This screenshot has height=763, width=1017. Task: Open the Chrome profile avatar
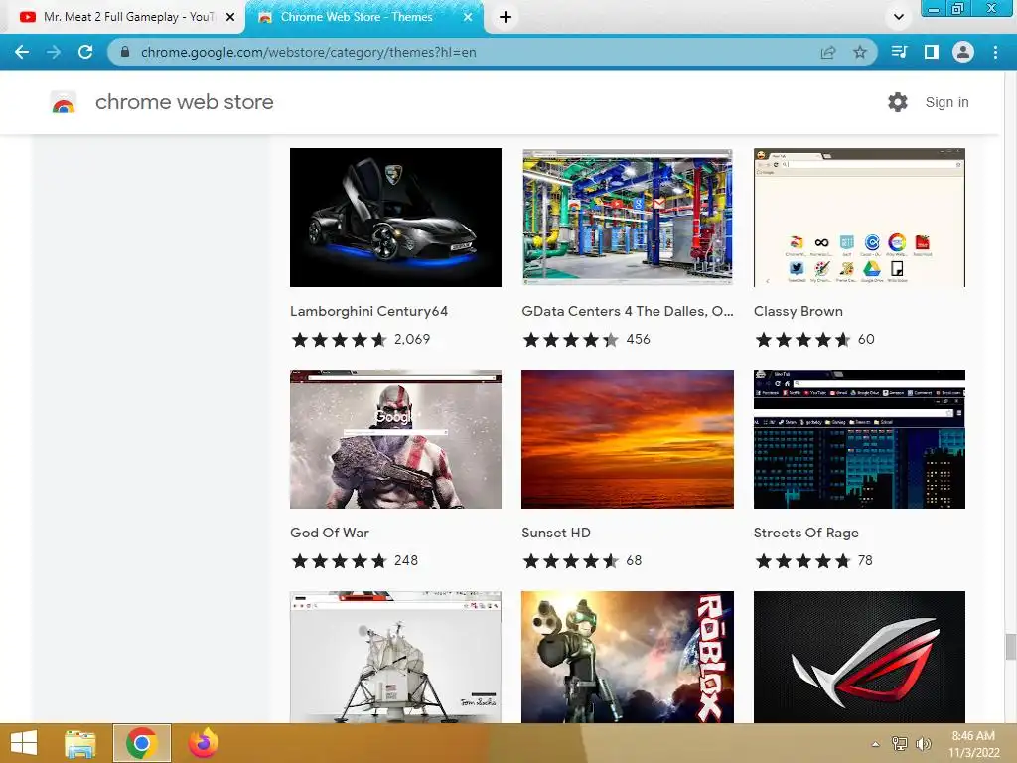point(963,52)
